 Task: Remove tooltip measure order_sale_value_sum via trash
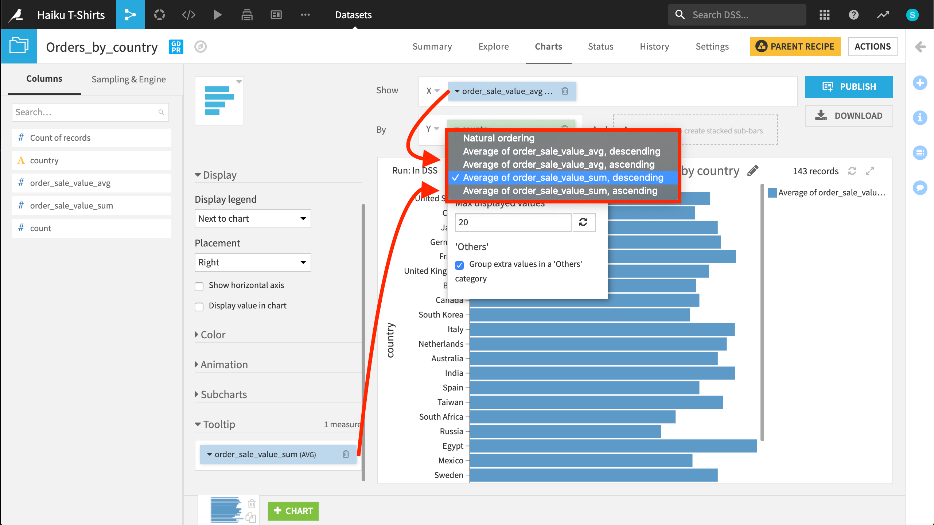(346, 454)
